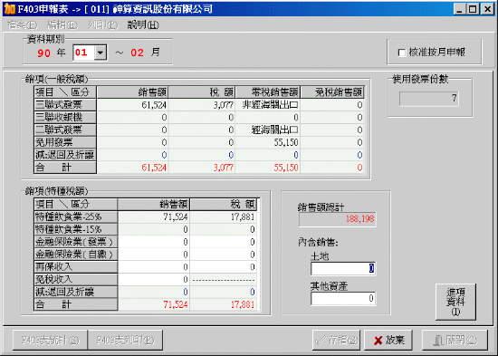
Task: Select 免稅收入 銷售額 cell
Action: (x=154, y=279)
